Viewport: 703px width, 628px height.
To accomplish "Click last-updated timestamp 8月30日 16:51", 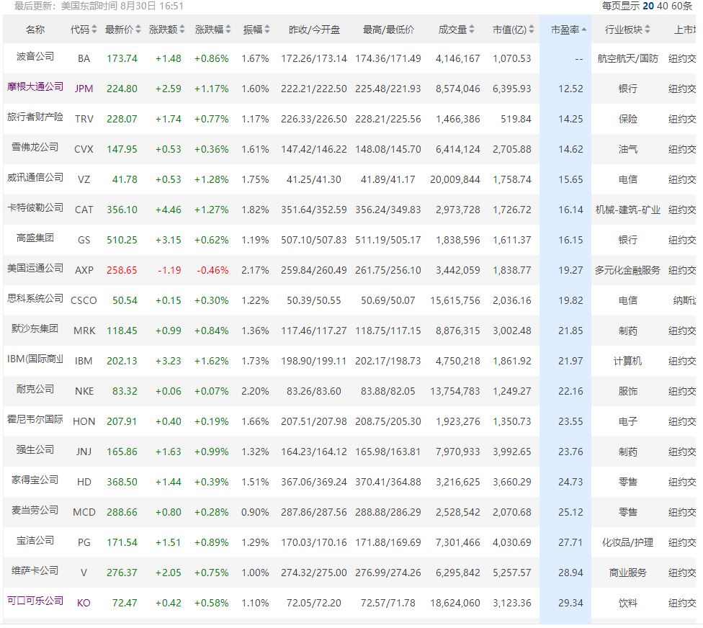I will (x=151, y=6).
